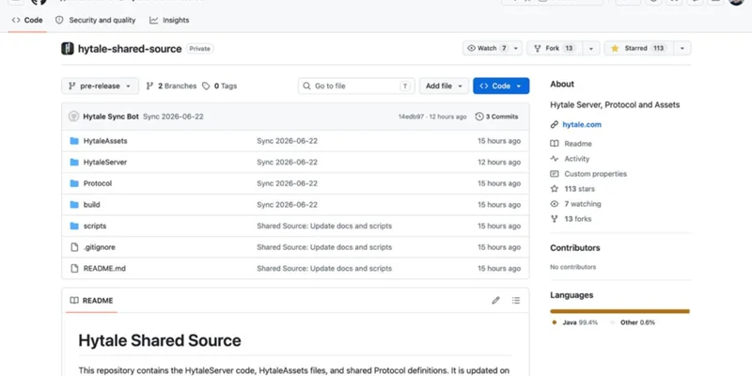This screenshot has width=752, height=376.
Task: Expand the Watch options dropdown arrow
Action: click(x=516, y=48)
